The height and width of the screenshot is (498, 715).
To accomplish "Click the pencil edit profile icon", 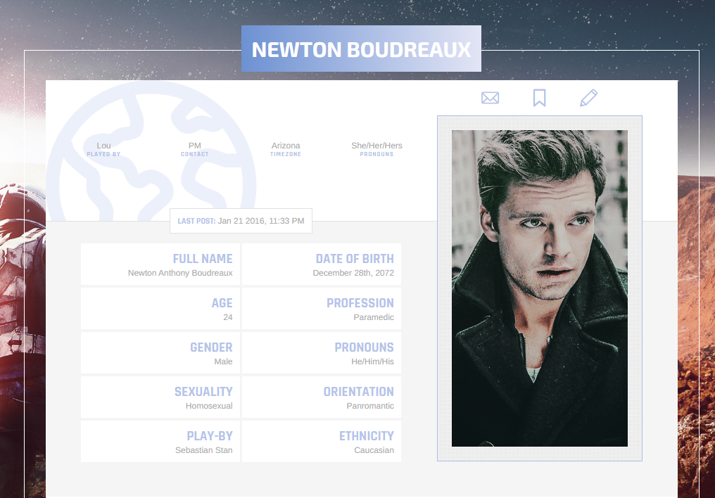I will (x=589, y=98).
